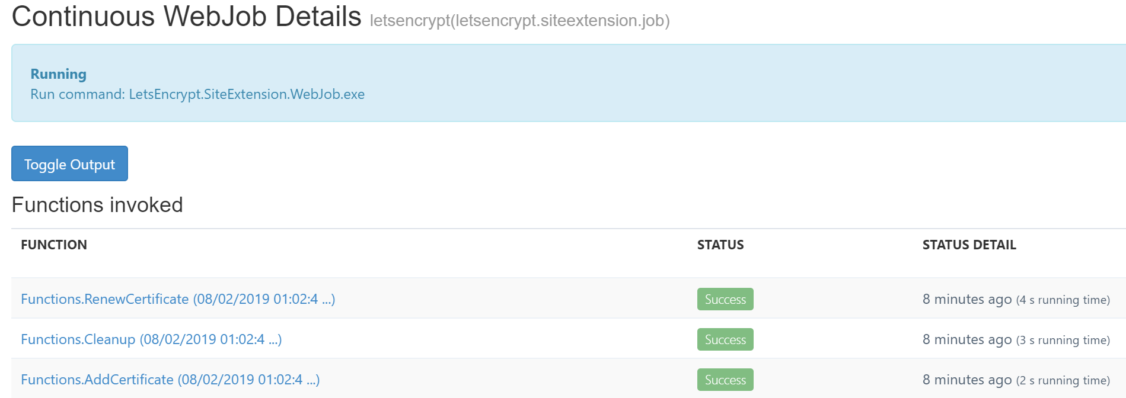Click "8 minutes ago" in the Cleanup row
The height and width of the screenshot is (398, 1126).
pos(966,339)
